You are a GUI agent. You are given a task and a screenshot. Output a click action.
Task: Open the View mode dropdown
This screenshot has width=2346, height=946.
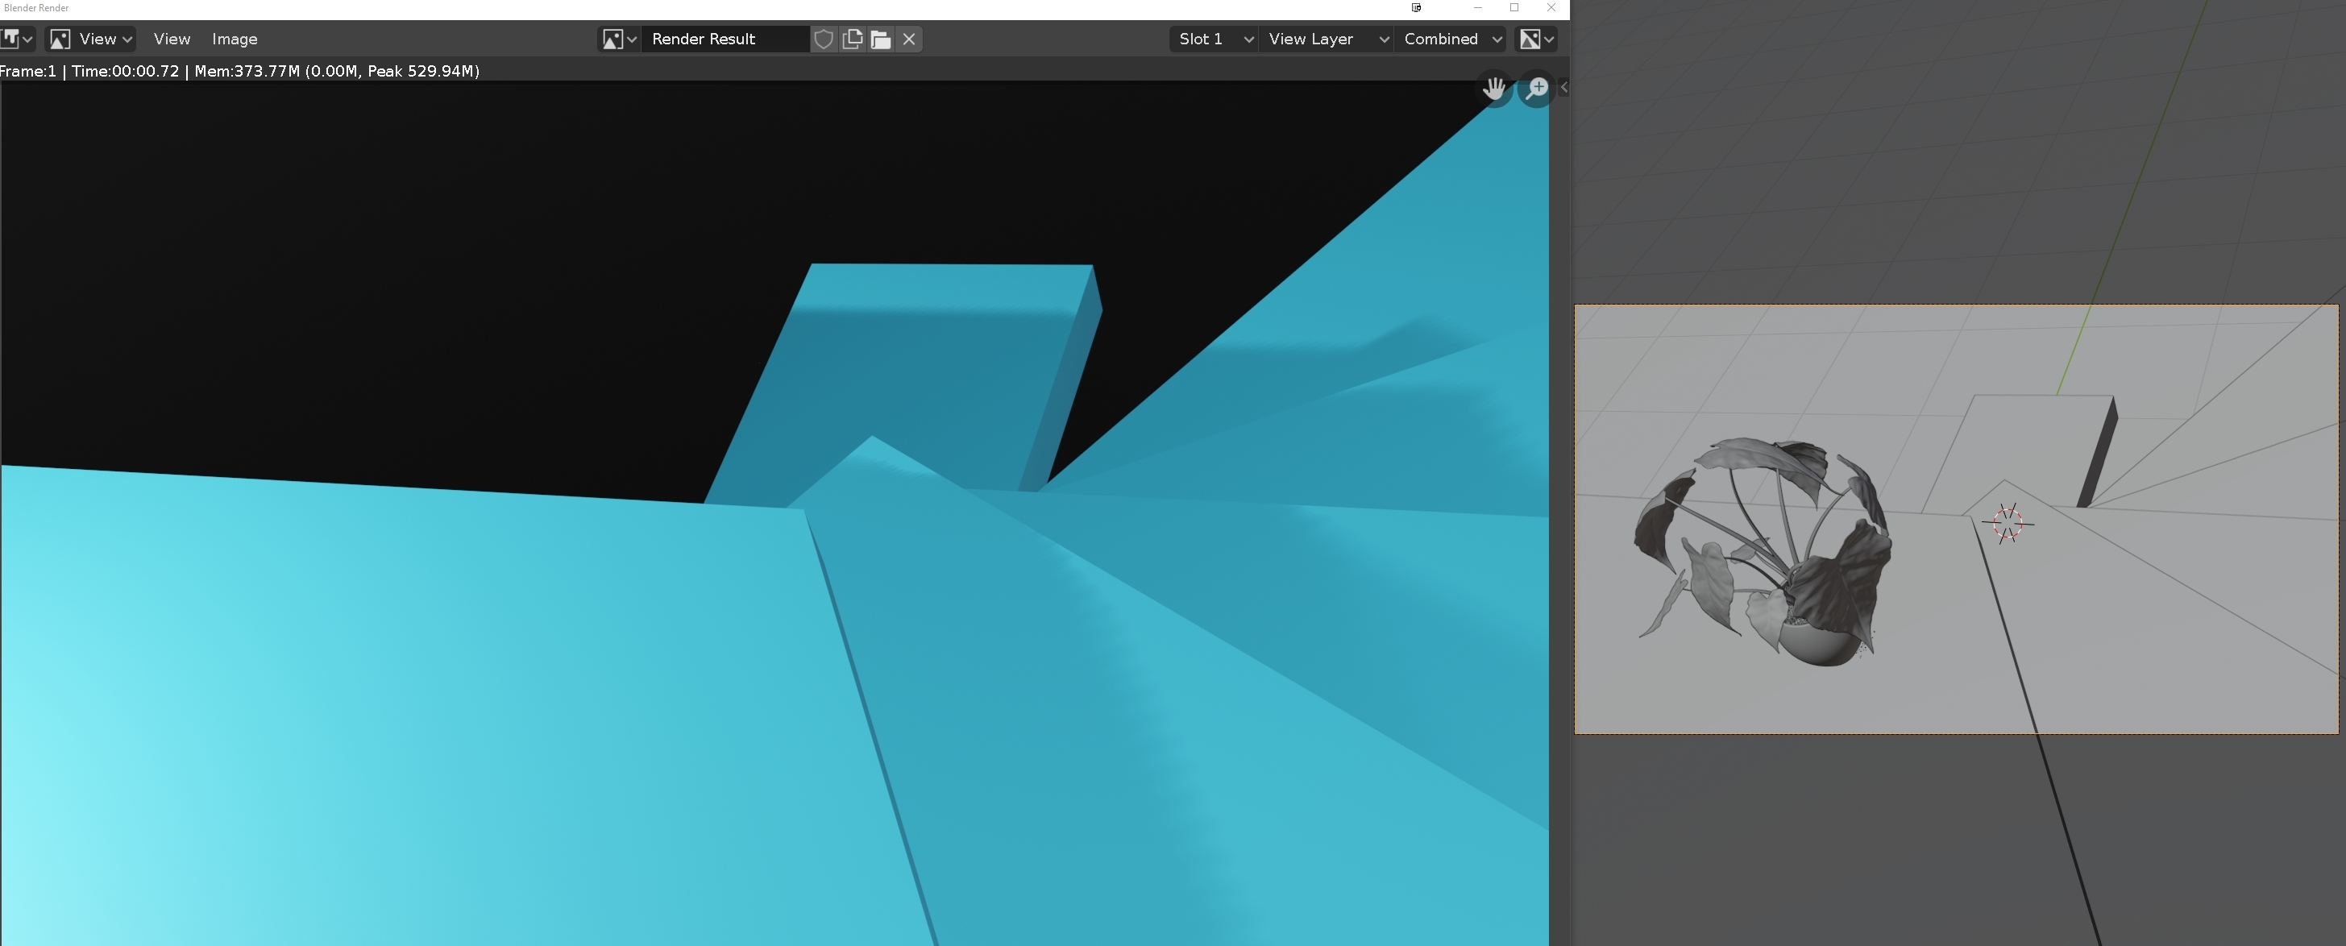tap(91, 39)
